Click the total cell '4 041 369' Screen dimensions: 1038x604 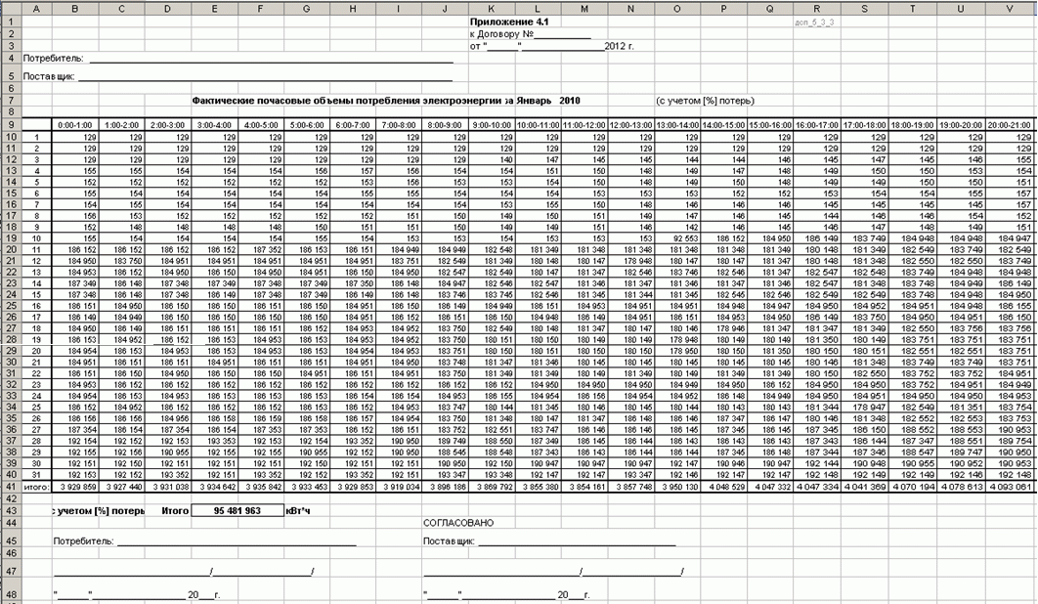(x=865, y=487)
